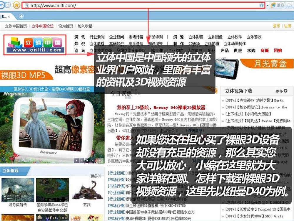
Task: Open the 基础知识 menu item
Action: (x=116, y=44)
